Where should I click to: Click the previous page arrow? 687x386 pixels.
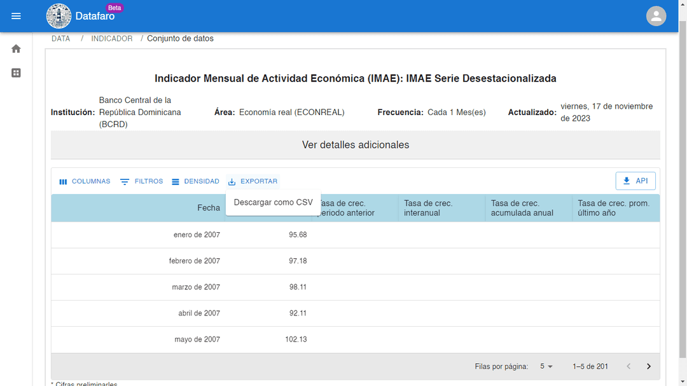click(628, 366)
